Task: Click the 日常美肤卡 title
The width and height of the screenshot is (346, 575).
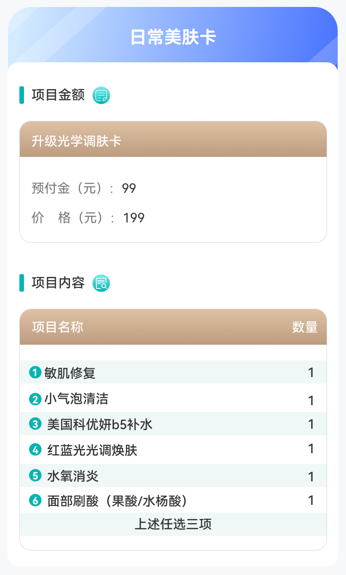Action: coord(173,37)
